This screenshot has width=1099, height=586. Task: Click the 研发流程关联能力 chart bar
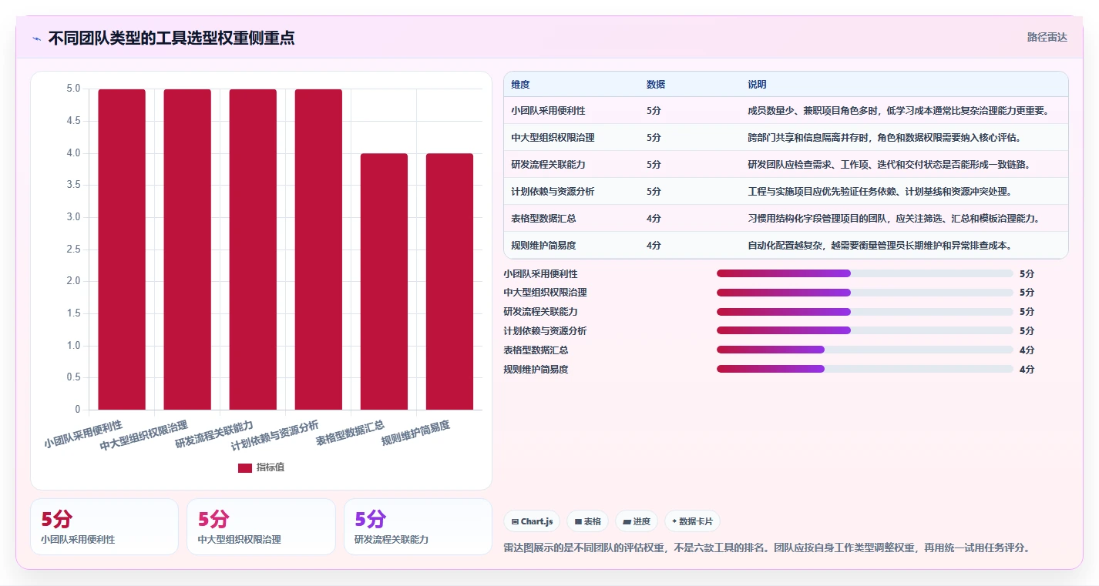point(253,249)
